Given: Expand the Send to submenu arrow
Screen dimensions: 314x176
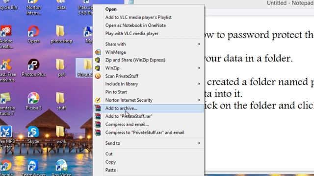Looking at the screenshot, I should (199, 143).
